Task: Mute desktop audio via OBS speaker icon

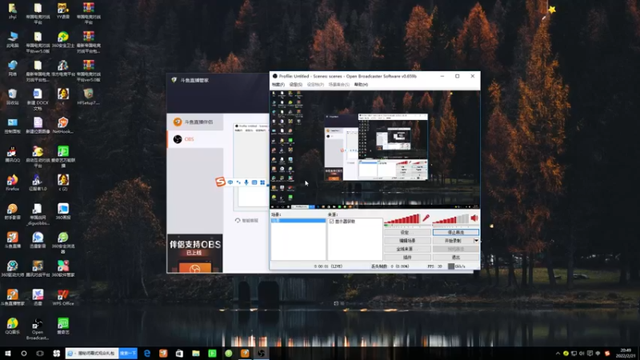Action: click(x=474, y=218)
